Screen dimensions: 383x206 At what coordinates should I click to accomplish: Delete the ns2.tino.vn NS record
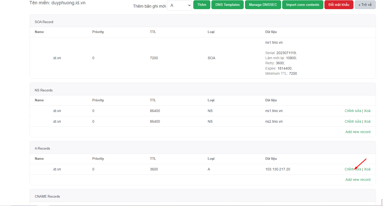[x=367, y=121]
